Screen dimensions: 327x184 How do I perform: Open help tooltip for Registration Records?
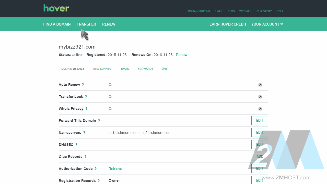(99, 181)
